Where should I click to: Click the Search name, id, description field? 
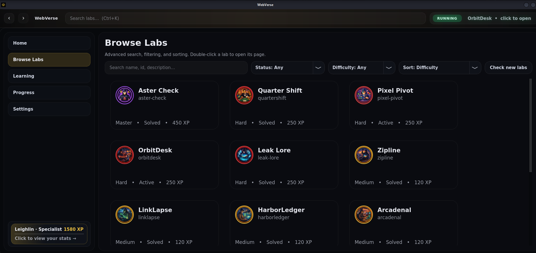coord(176,68)
